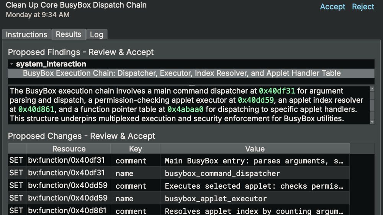Click bv:function/0x40dd59 resource in name row
The width and height of the screenshot is (383, 215).
[69, 198]
